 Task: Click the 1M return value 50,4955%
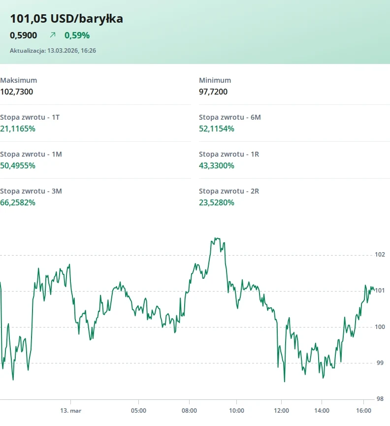(18, 165)
